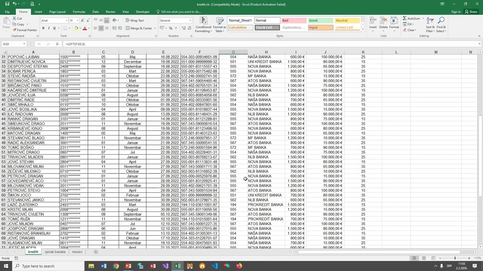Image resolution: width=483 pixels, height=271 pixels.
Task: Toggle Wrap Text
Action: click(x=135, y=20)
